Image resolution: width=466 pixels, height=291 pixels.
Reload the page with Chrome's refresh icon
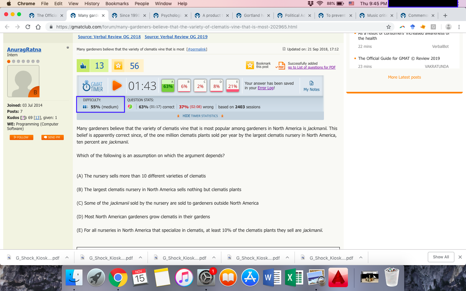(x=28, y=27)
